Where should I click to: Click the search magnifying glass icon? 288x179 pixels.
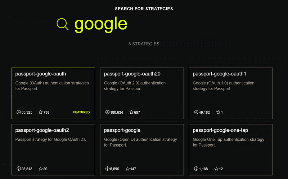(63, 24)
